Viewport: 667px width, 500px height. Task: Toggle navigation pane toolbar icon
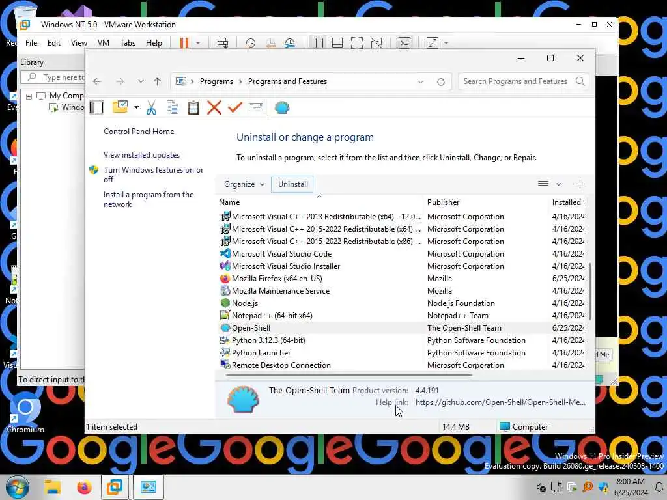point(96,107)
